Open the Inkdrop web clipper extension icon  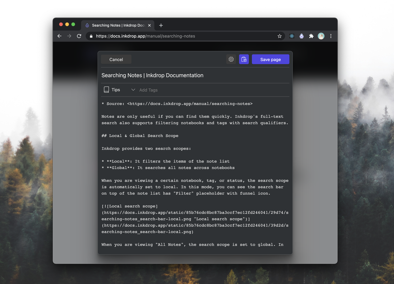[x=301, y=36]
